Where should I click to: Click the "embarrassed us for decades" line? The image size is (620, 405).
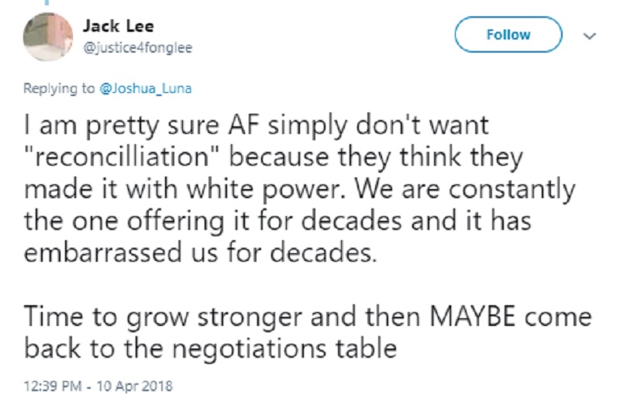[x=201, y=253]
